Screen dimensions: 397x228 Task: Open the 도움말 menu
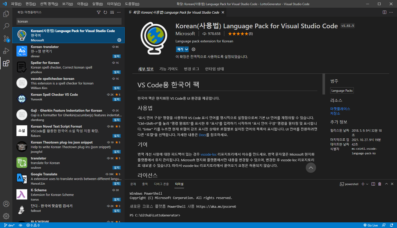[132, 4]
